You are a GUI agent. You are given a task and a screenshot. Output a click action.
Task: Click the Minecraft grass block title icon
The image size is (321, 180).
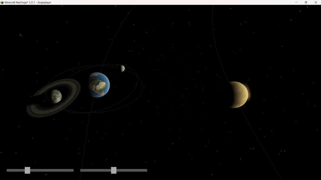pos(2,2)
